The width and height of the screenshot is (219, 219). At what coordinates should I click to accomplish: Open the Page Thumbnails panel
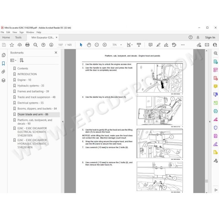[x=4, y=55]
